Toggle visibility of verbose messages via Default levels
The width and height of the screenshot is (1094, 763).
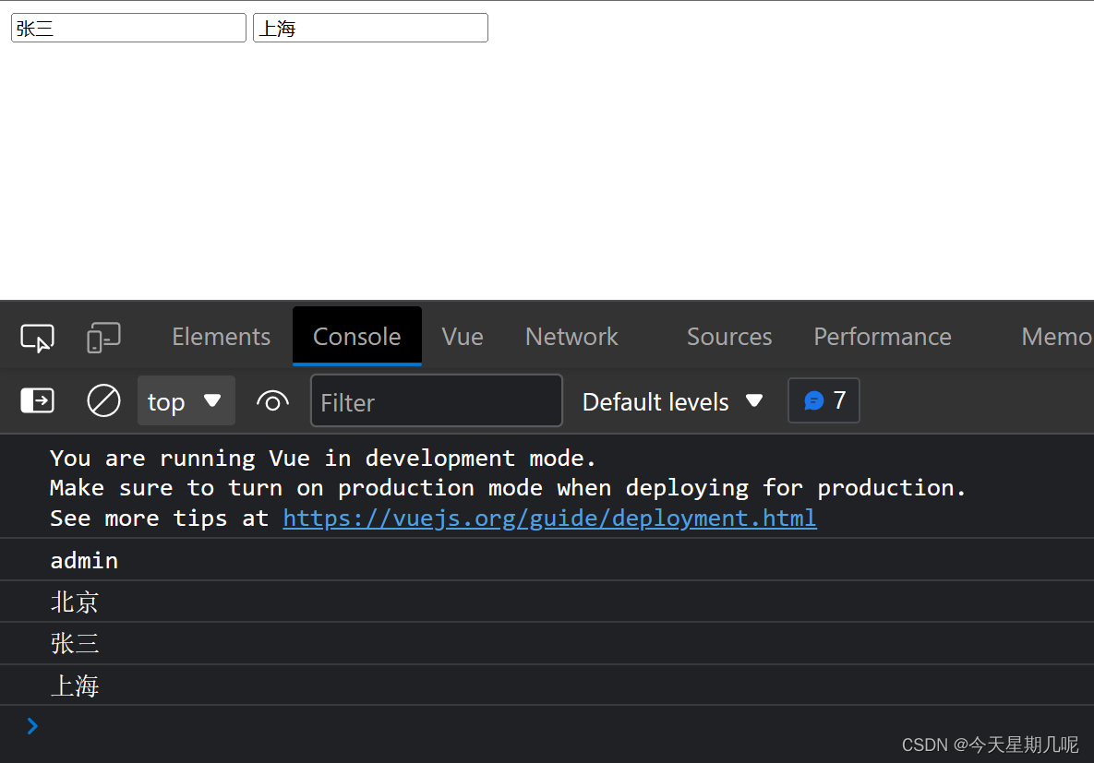pyautogui.click(x=673, y=401)
